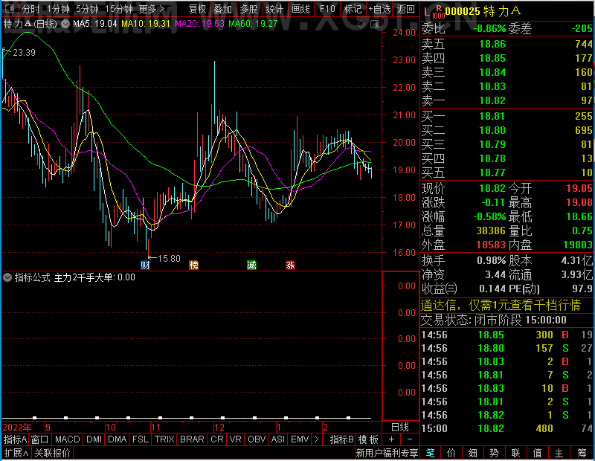Select the 势 trend tab
Screen dimensions: 595x461
point(494,453)
